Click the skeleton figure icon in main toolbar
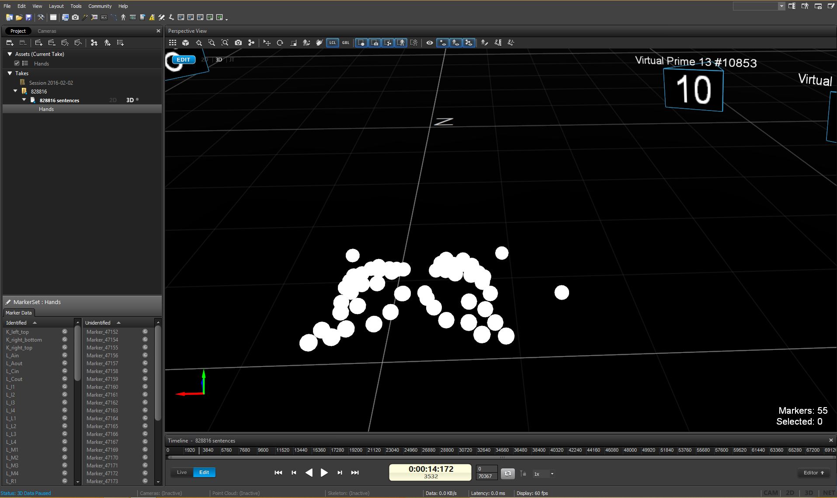Viewport: 837px width, 498px height. (123, 17)
